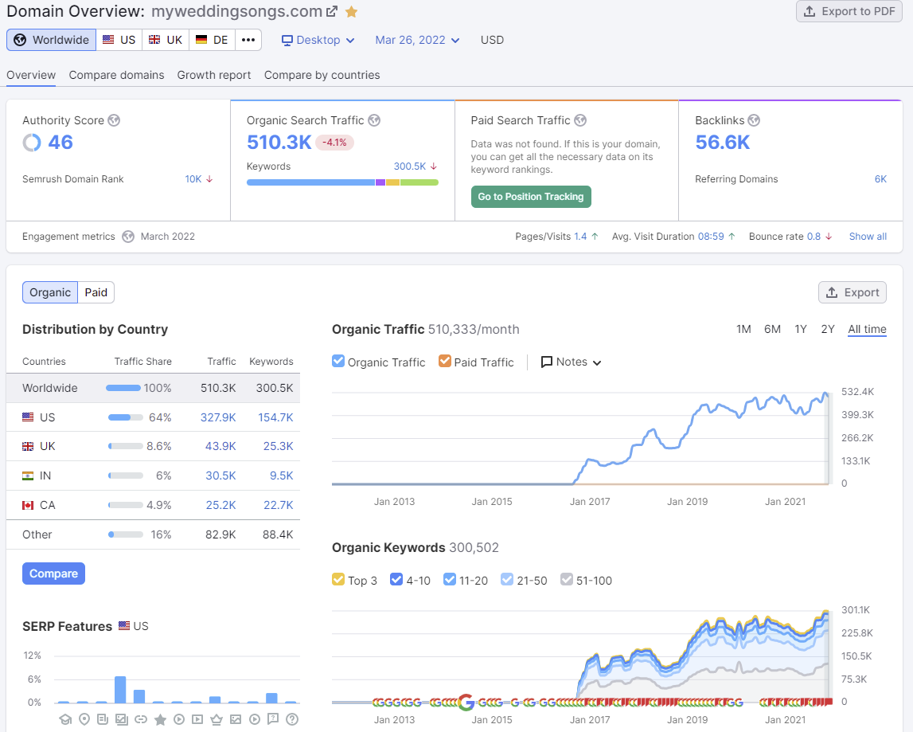Open US traffic value 327.9K

click(218, 417)
